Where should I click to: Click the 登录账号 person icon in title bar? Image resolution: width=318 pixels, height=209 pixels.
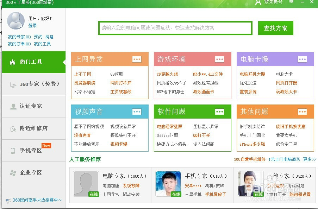click(x=258, y=3)
